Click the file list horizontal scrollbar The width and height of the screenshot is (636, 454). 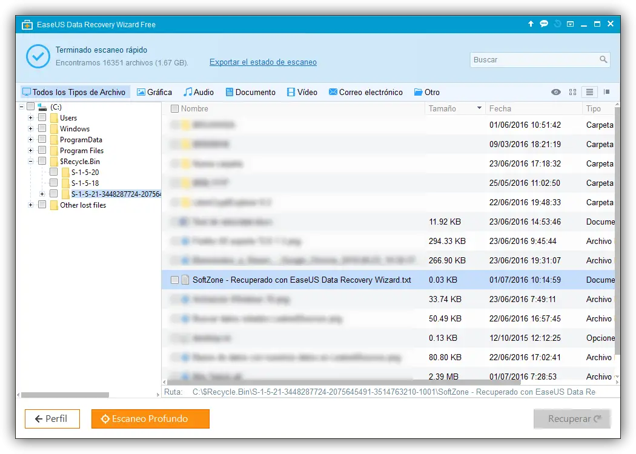click(343, 382)
